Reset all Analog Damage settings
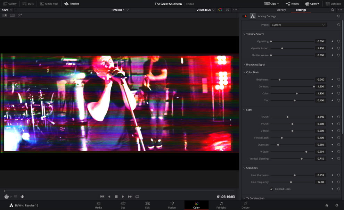 tap(338, 16)
